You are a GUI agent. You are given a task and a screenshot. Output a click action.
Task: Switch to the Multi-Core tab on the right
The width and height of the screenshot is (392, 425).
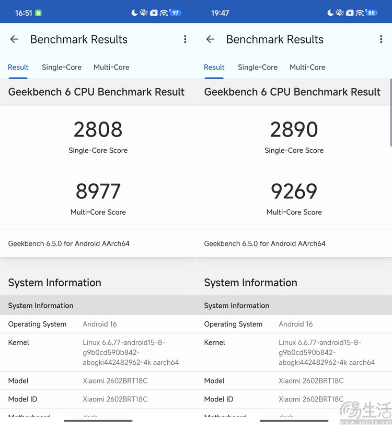[307, 67]
